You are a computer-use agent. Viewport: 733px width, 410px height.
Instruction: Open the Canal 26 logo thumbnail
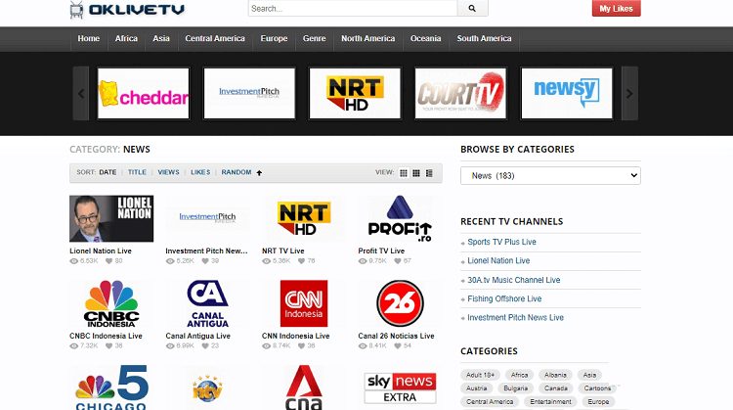coord(400,303)
